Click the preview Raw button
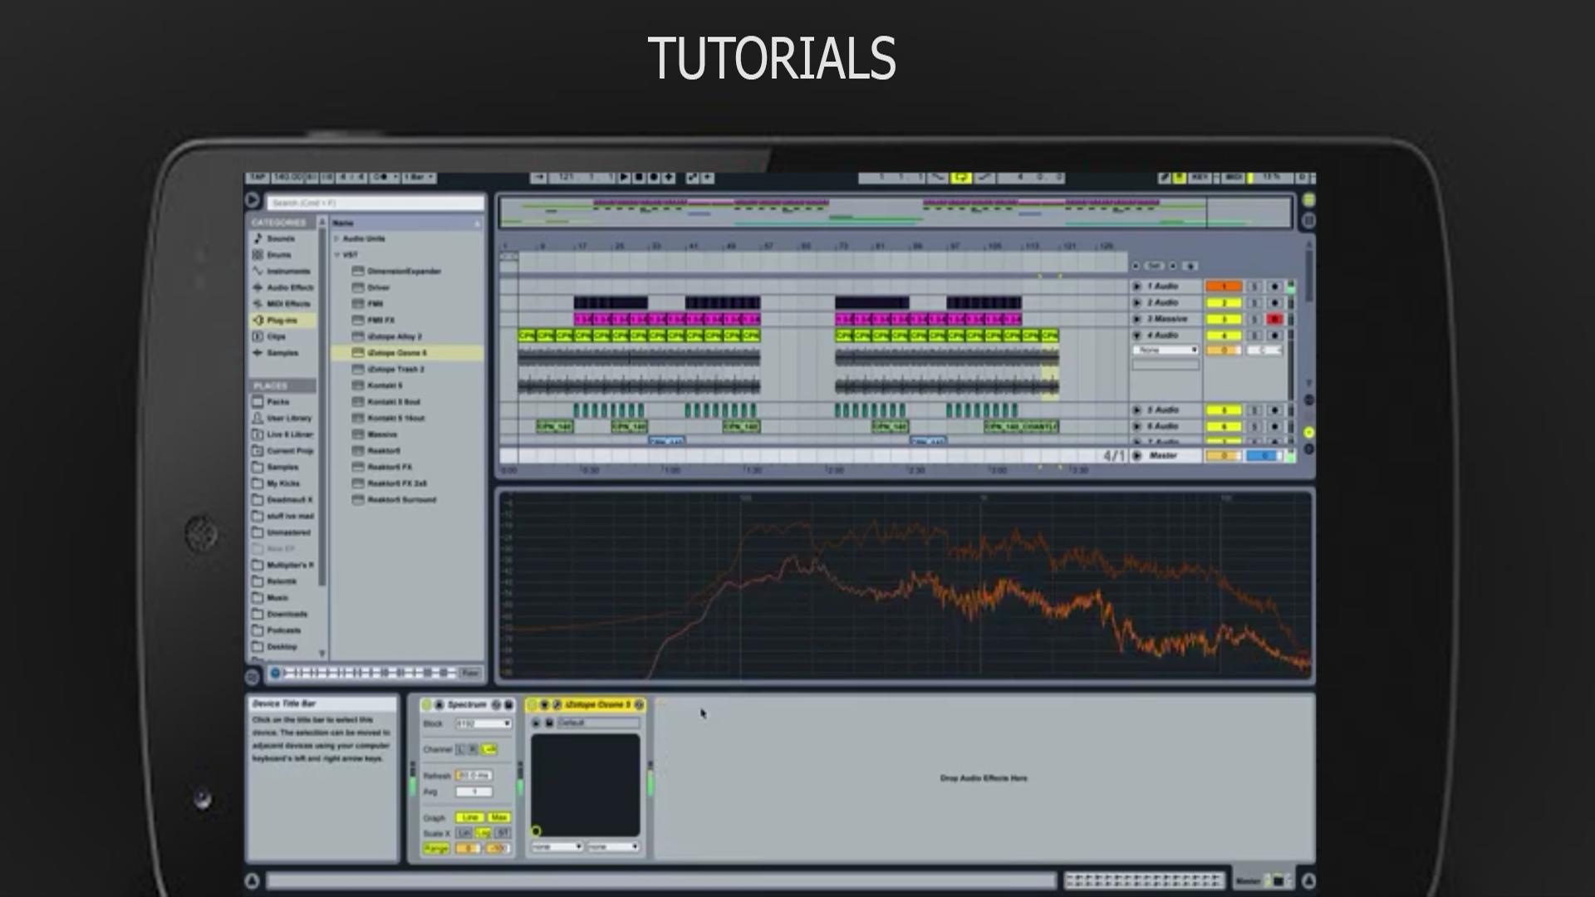The image size is (1595, 897). [x=469, y=673]
